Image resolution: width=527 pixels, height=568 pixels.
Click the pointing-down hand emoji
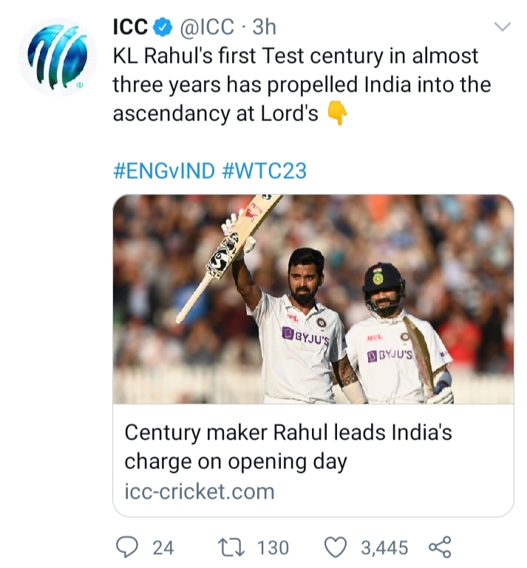coord(336,114)
